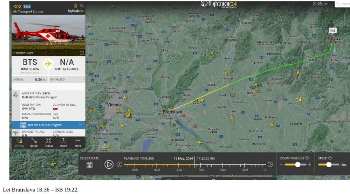The image size is (350, 194).
Task: Click the Follow aircraft icon
Action: (49, 142)
